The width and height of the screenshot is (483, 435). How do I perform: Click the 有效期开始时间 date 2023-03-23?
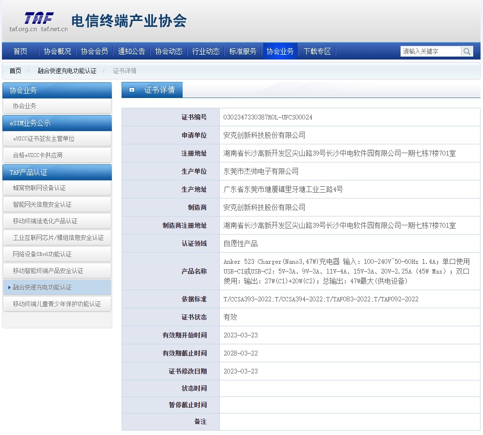(241, 336)
